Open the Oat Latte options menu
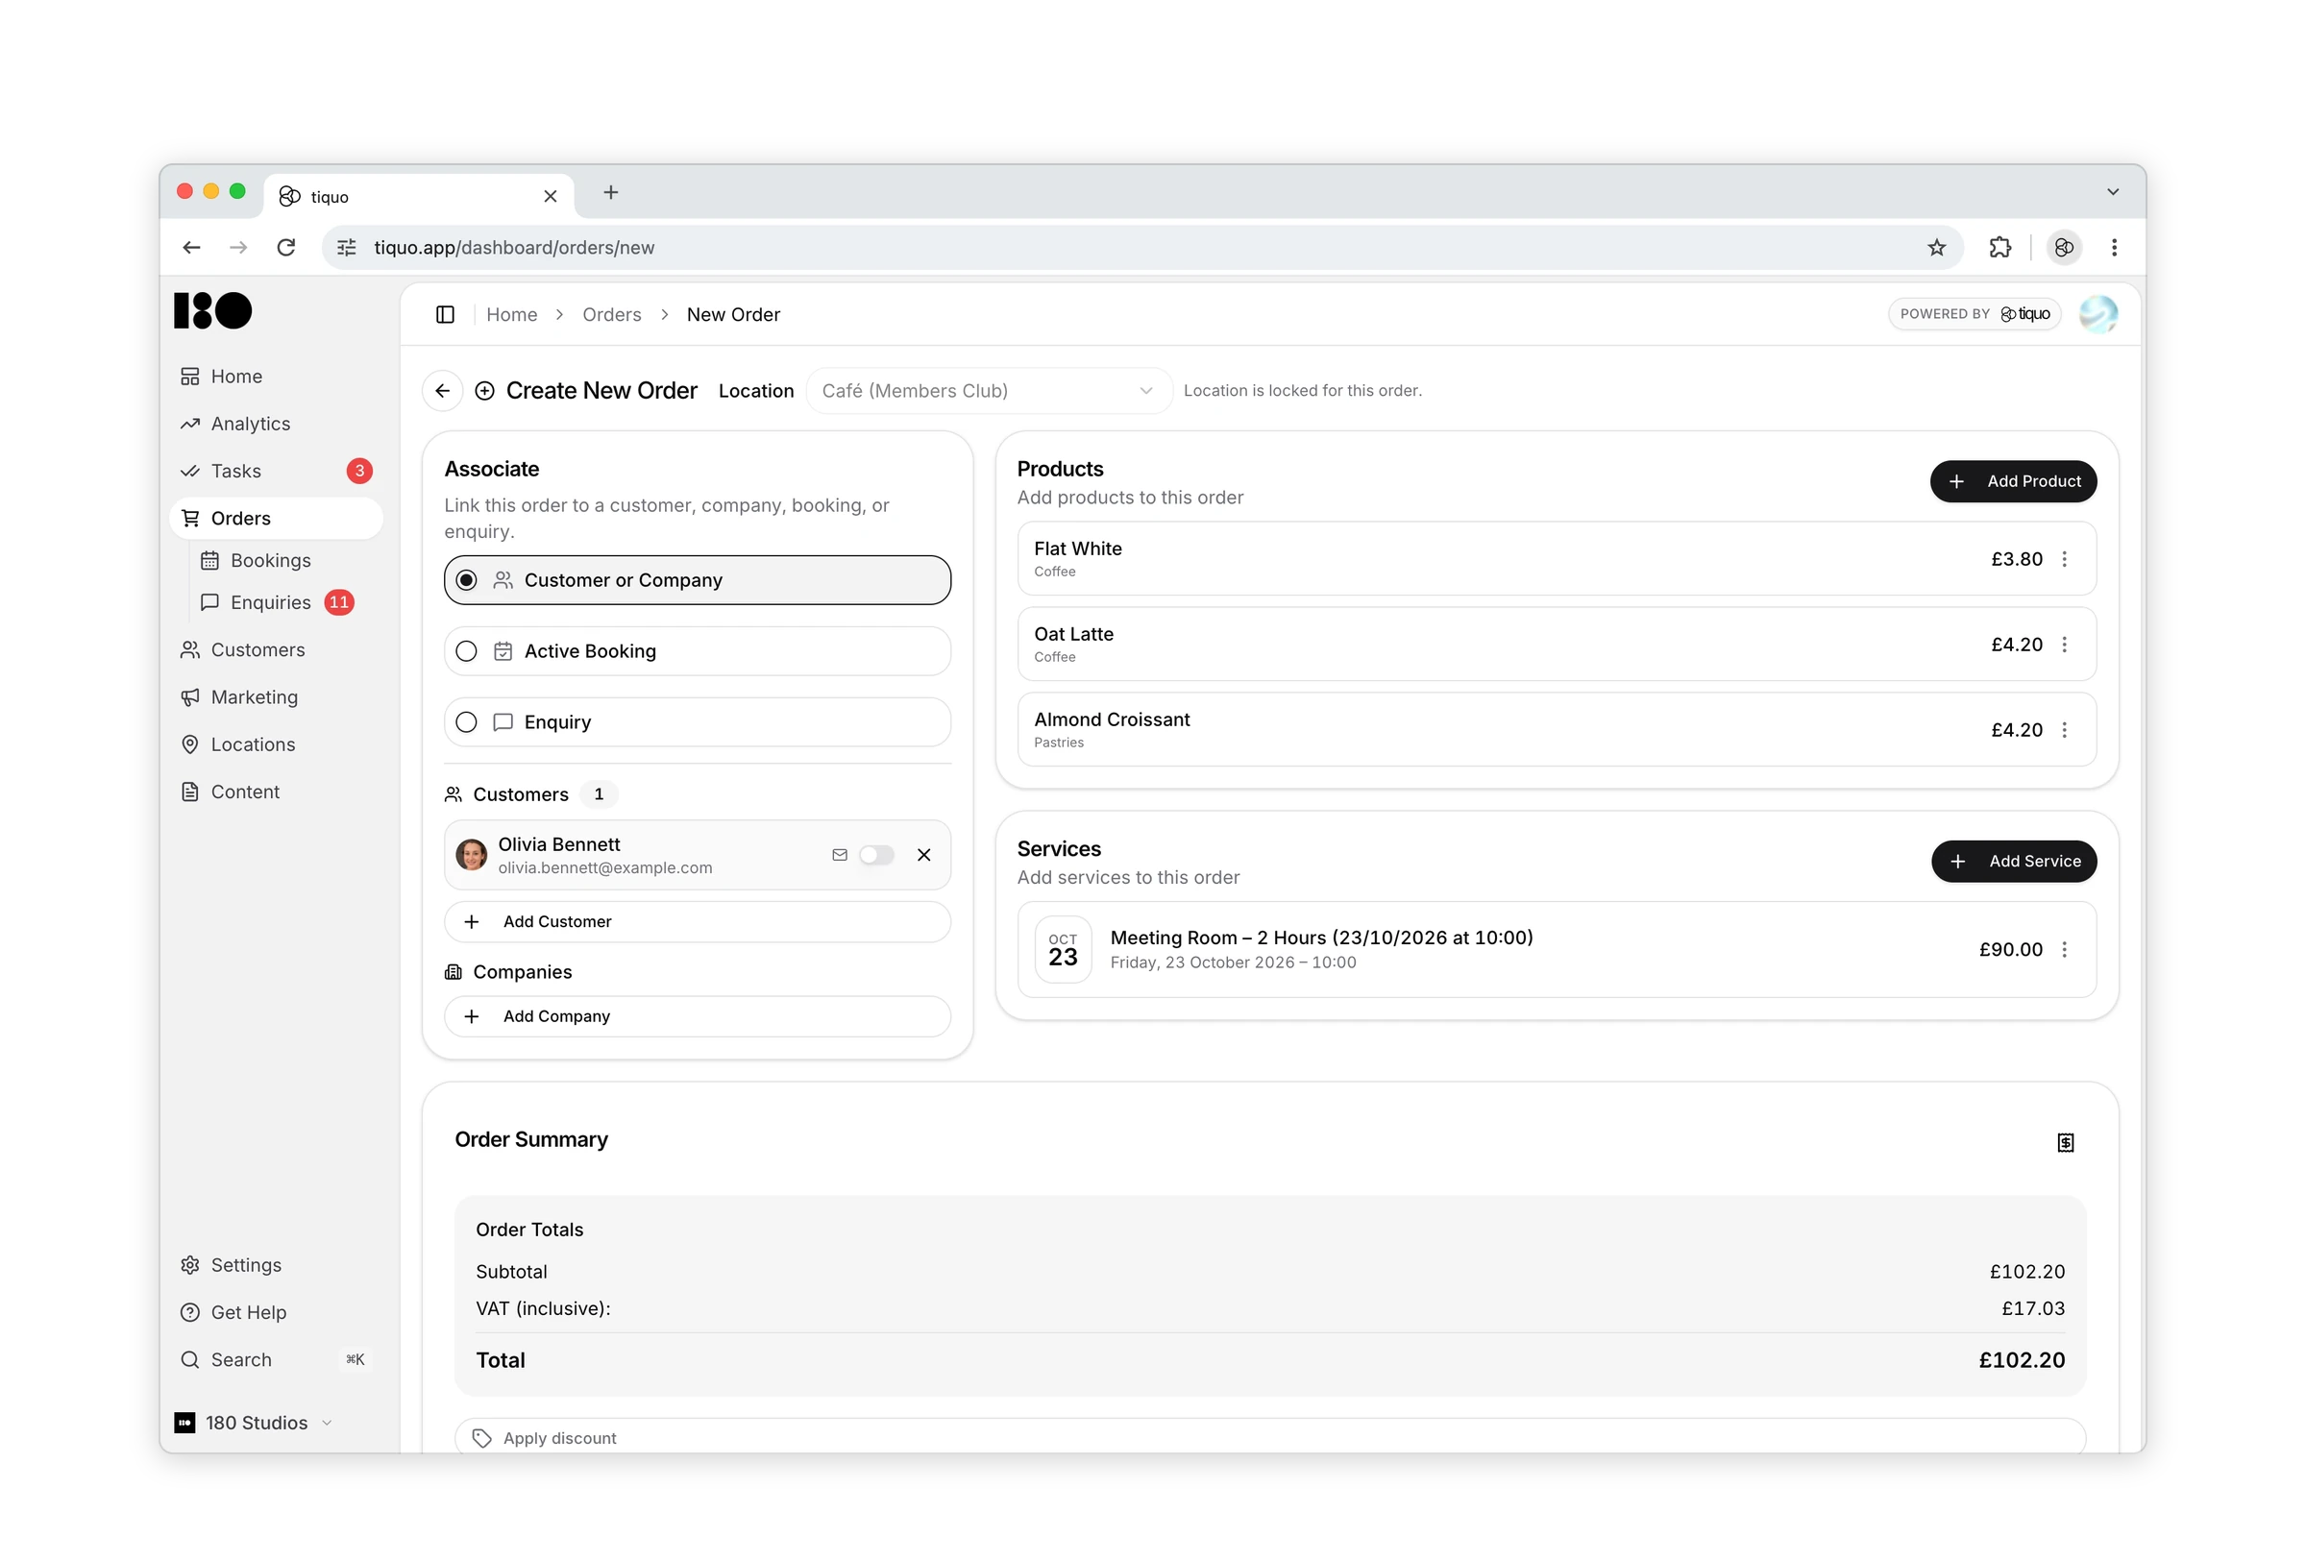This screenshot has width=2306, height=1560. (2065, 645)
